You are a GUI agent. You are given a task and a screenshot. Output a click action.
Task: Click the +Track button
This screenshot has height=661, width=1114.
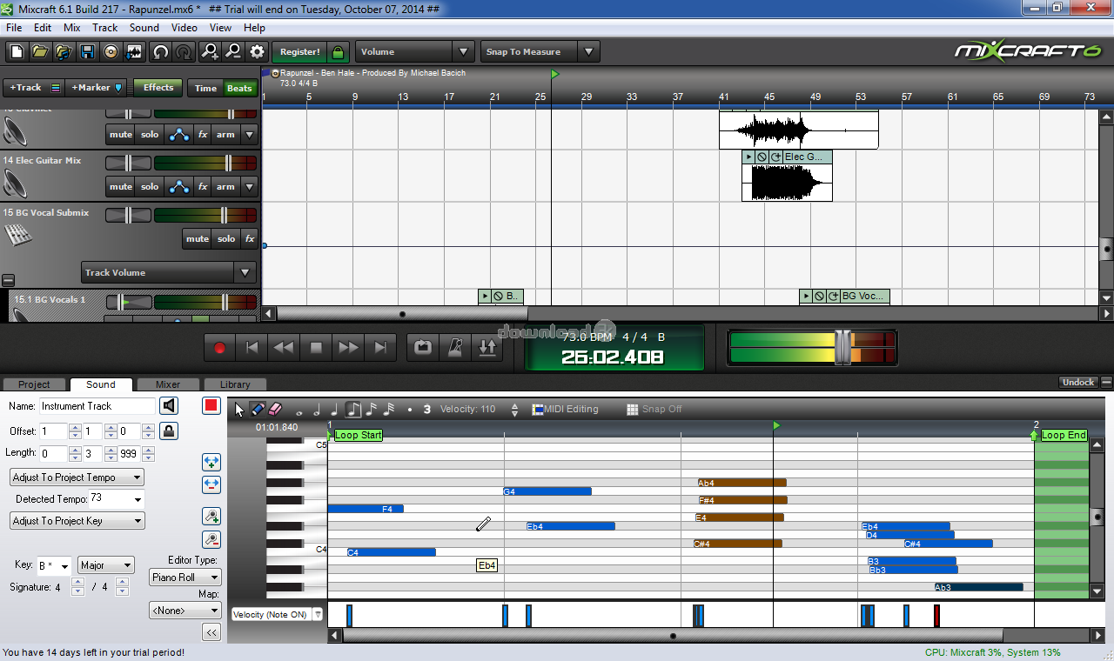(x=23, y=87)
